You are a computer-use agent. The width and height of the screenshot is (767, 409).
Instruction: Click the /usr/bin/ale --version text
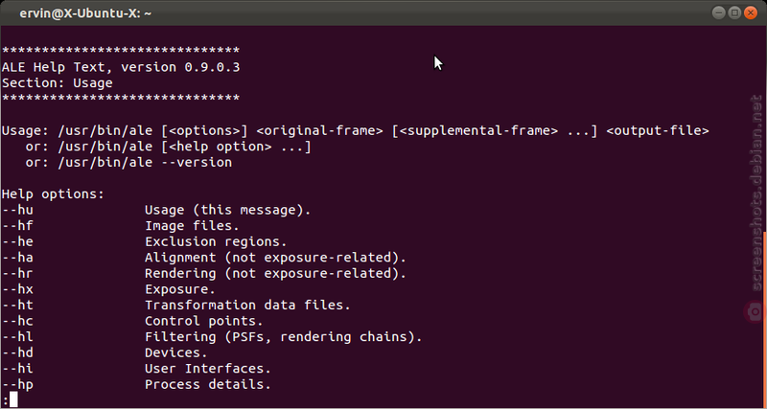[x=145, y=162]
